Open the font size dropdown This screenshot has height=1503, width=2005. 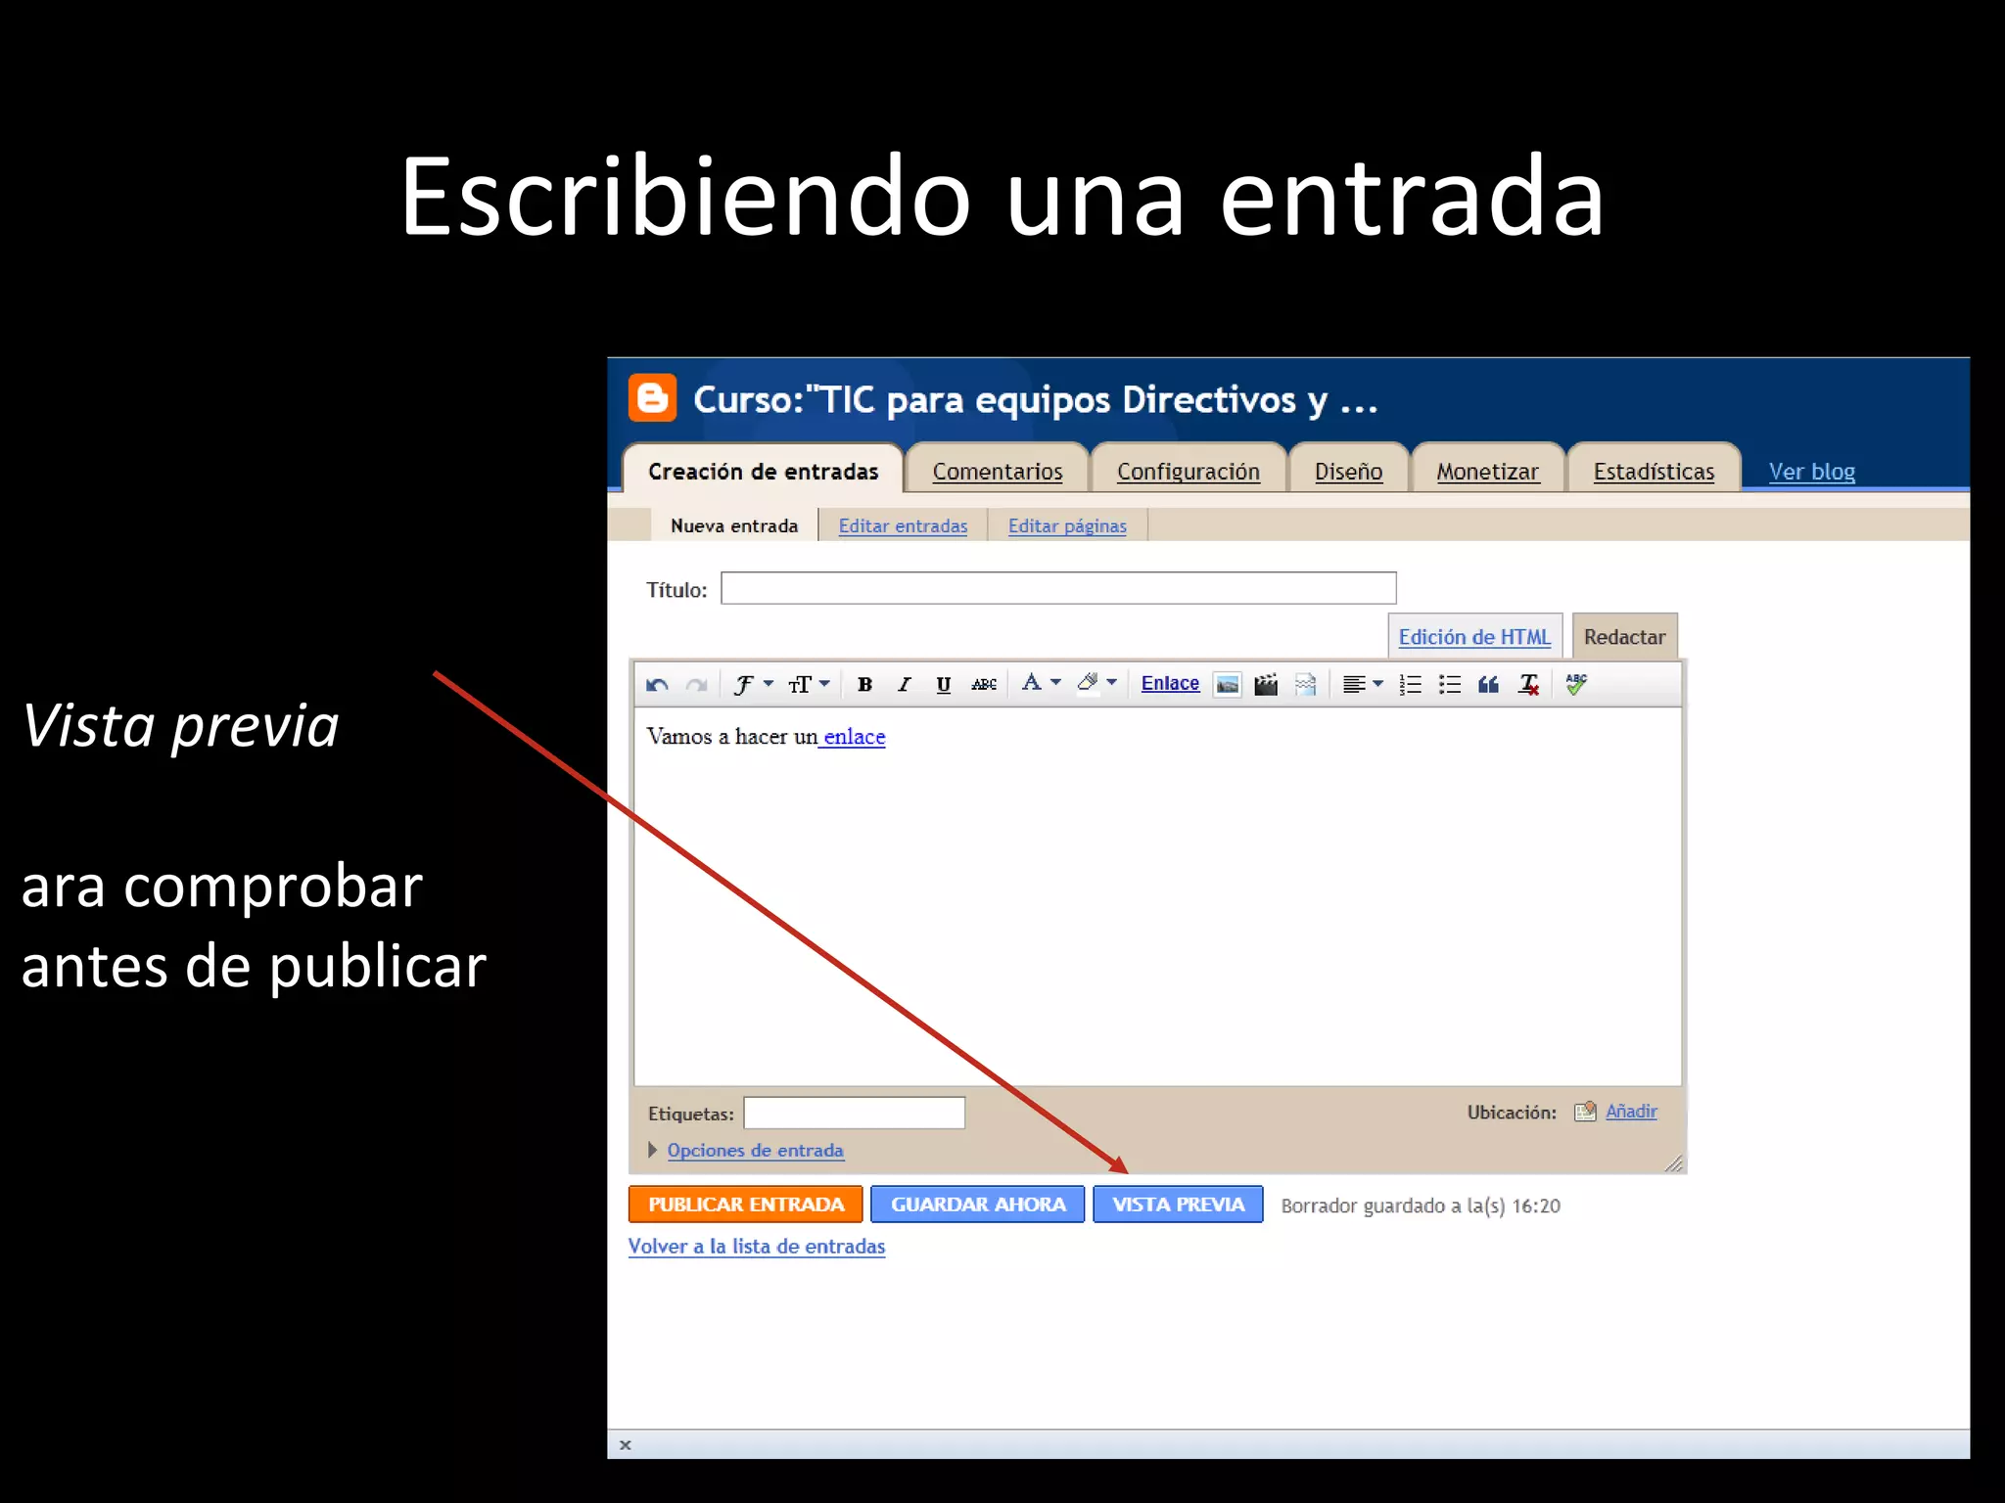[809, 684]
